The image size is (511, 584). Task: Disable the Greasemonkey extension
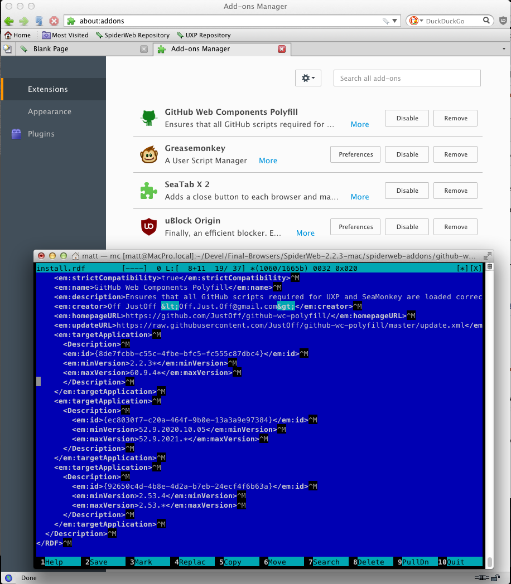407,154
